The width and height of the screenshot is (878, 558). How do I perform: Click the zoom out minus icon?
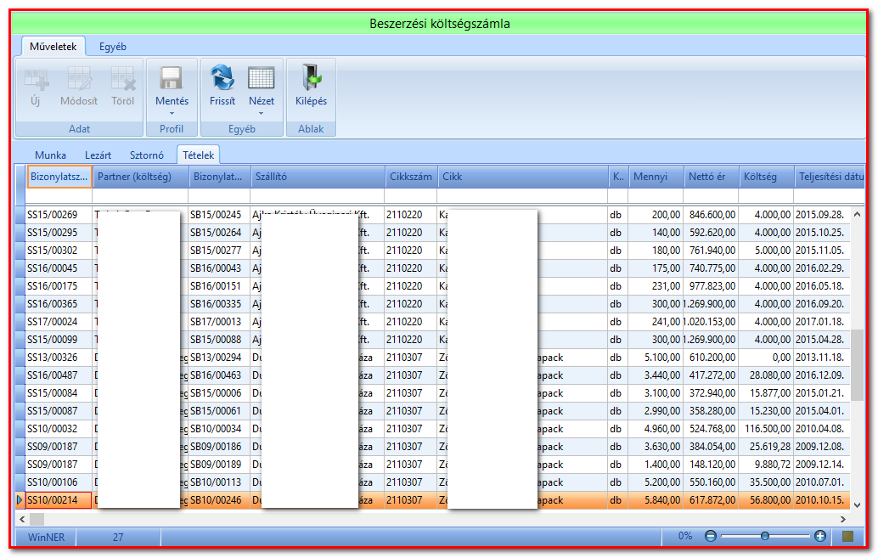point(711,536)
